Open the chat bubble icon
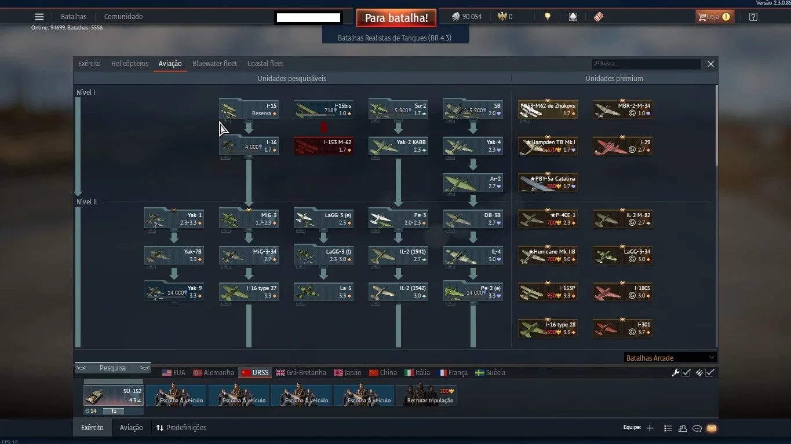The image size is (791, 444). [697, 428]
